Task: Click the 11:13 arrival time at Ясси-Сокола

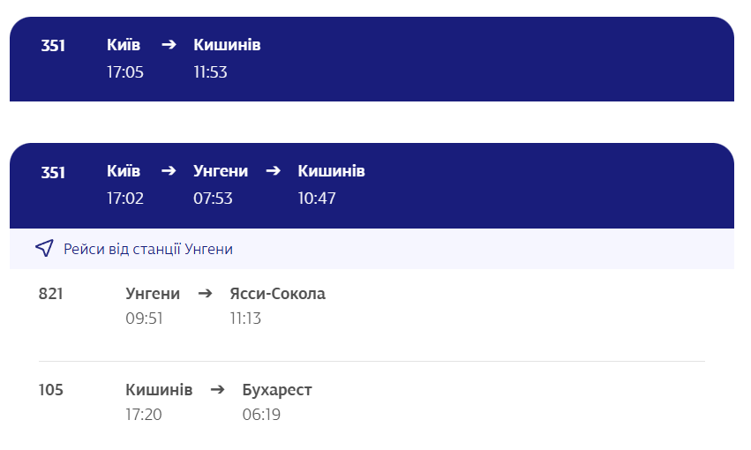Action: tap(245, 319)
